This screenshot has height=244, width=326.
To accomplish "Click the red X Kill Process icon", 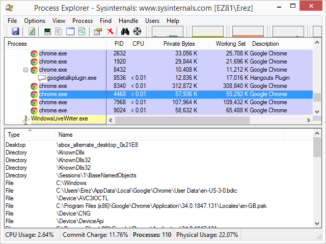I will click(x=110, y=32).
